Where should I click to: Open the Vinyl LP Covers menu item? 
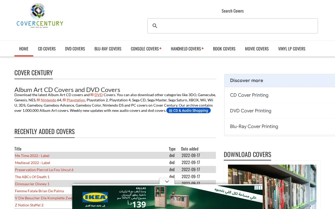pyautogui.click(x=292, y=49)
